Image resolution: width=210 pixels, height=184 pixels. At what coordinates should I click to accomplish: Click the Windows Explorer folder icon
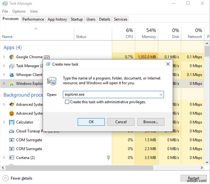coord(11,84)
